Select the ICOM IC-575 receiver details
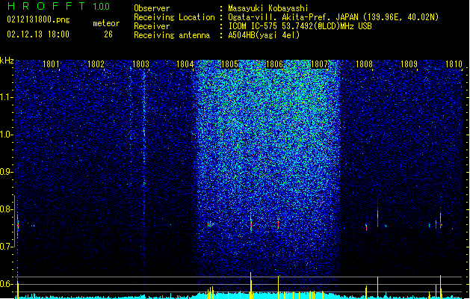Screen dimensions: 470x299 300,26
